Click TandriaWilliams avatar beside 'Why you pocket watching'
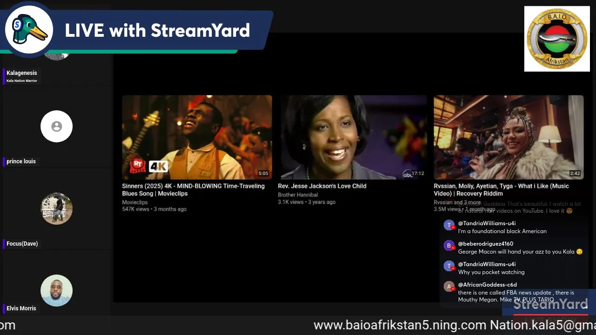Image resolution: width=596 pixels, height=335 pixels. coord(449,266)
